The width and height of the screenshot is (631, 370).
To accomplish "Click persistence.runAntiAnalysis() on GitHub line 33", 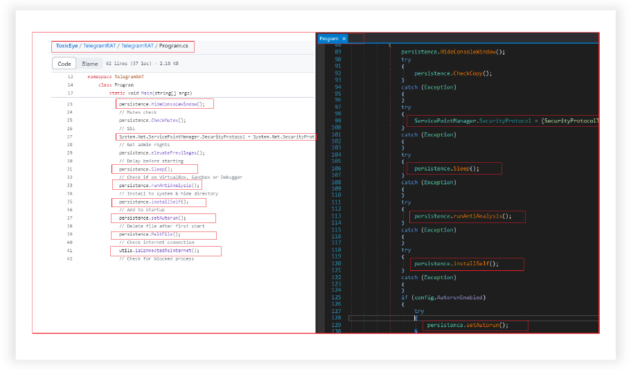I will [159, 186].
